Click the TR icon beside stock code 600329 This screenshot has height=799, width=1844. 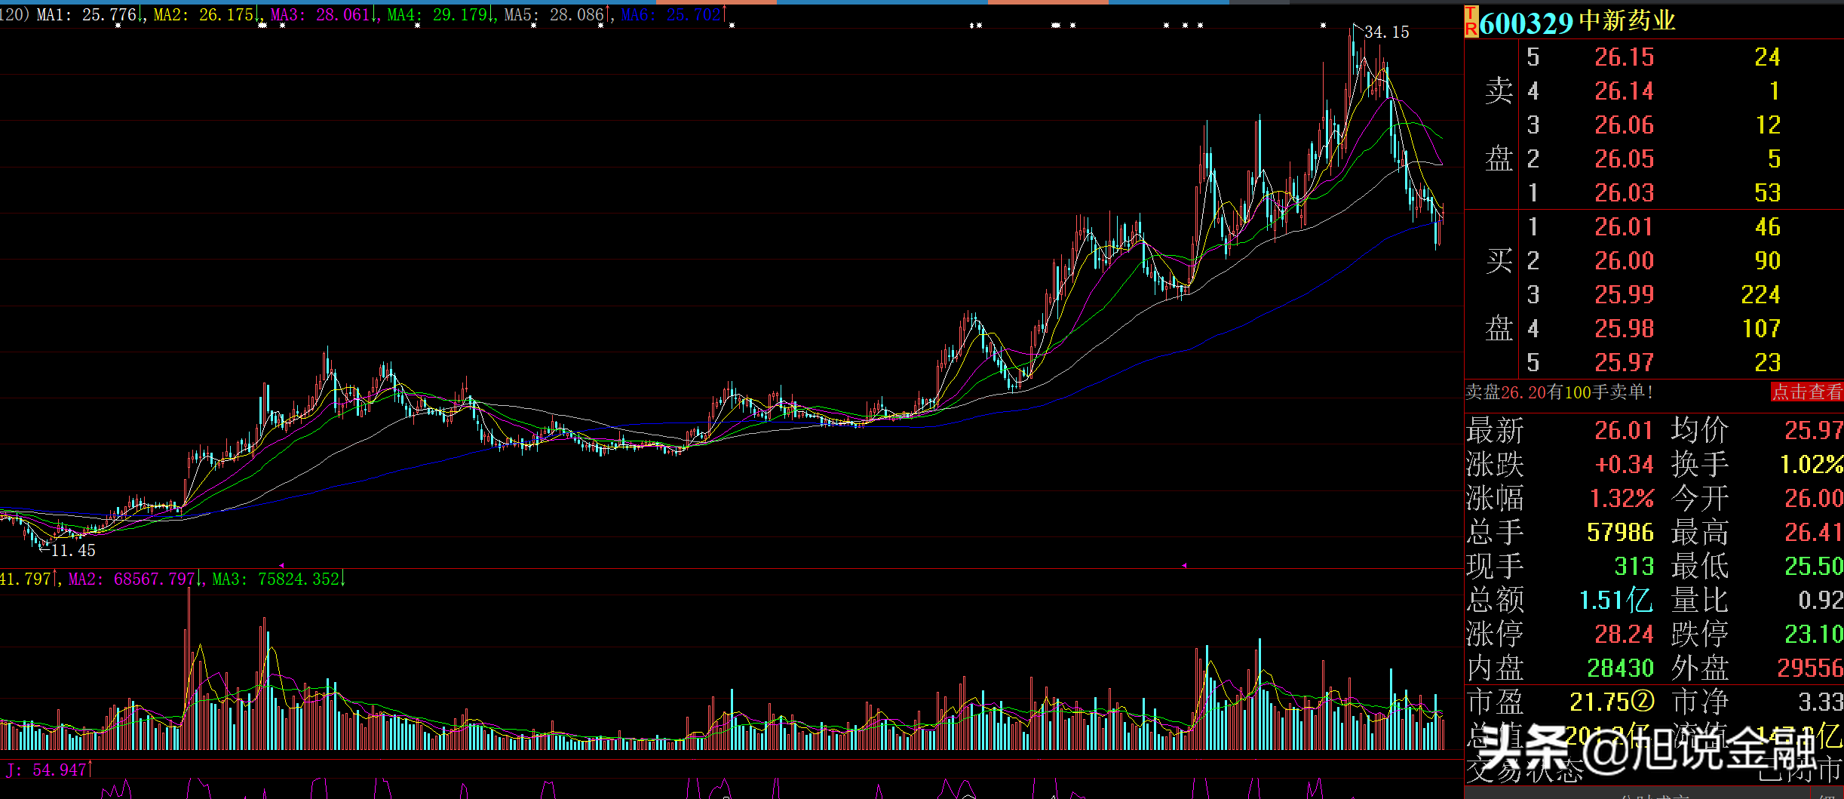[x=1471, y=21]
